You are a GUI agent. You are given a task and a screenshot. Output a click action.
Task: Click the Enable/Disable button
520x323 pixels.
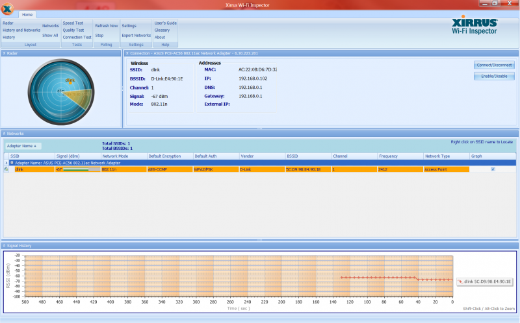tap(494, 76)
